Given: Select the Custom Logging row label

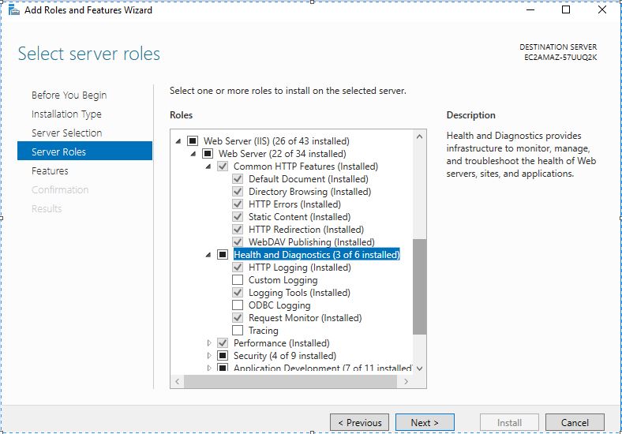Looking at the screenshot, I should click(x=283, y=280).
